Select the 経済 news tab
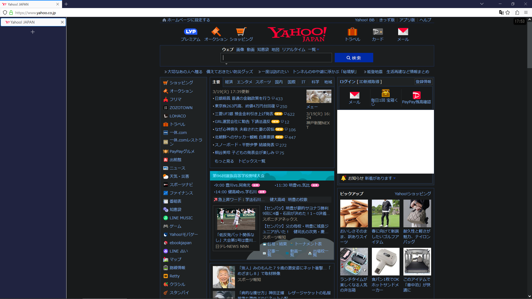This screenshot has height=299, width=532. (x=229, y=82)
